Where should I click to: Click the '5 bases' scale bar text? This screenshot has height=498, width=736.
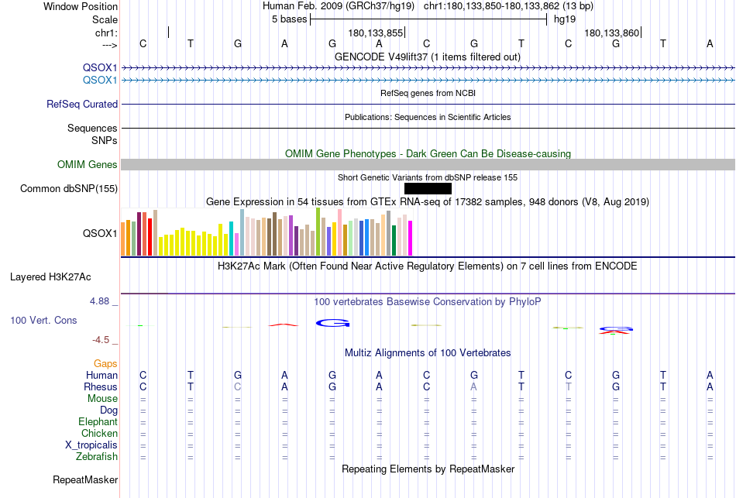[x=289, y=19]
